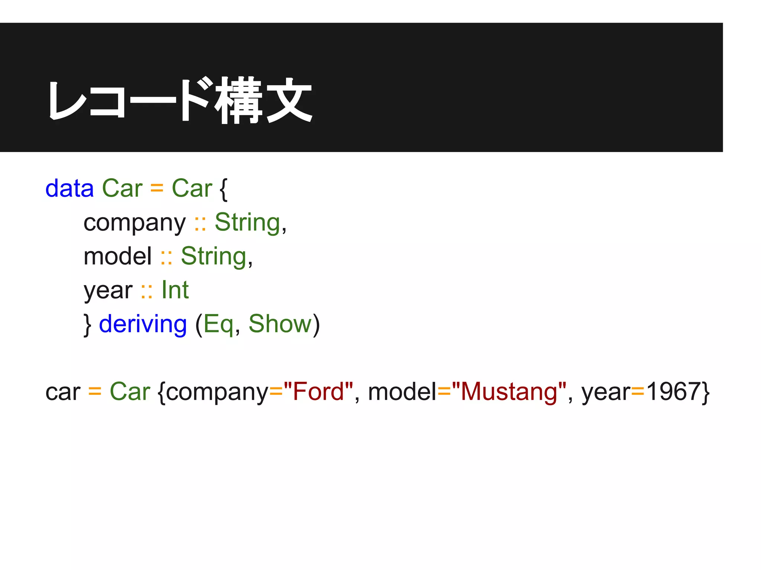Click 'model' in the car record value

tap(402, 392)
